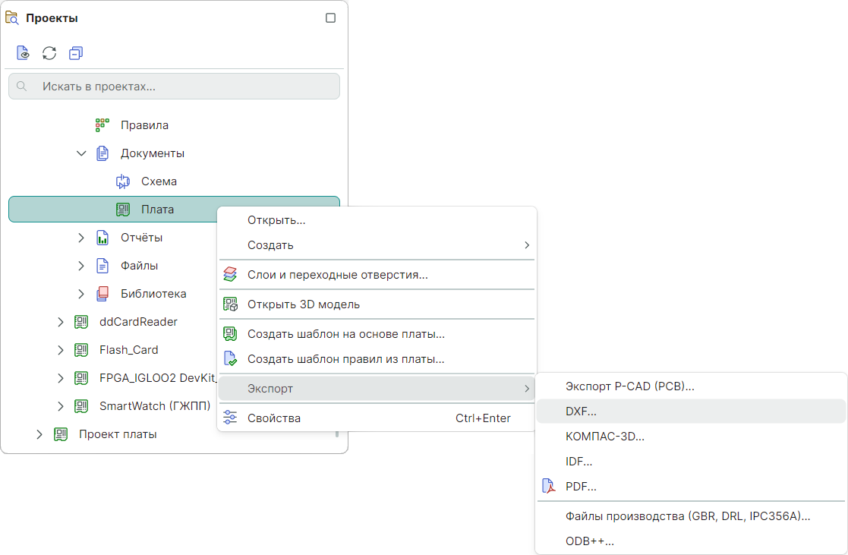Screen dimensions: 848x555
Task: Click the refresh projects icon
Action: coord(49,53)
